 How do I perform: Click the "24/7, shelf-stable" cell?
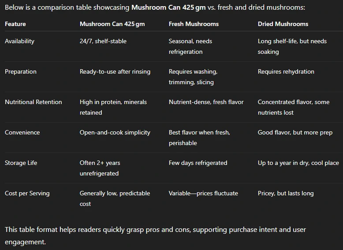click(x=103, y=41)
